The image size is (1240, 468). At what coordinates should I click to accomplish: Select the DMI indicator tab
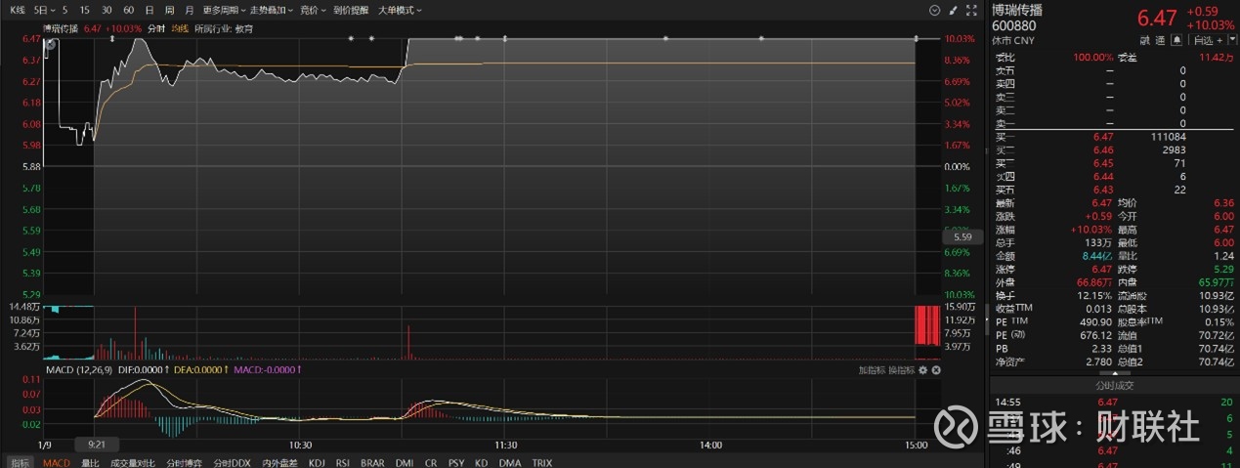coord(405,462)
